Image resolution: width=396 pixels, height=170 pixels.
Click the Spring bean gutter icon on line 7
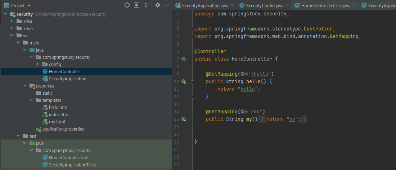pos(184,59)
